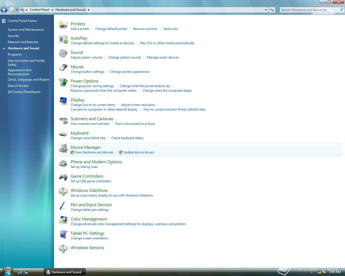Click the Refresh button beside address bar
The width and height of the screenshot is (345, 276).
(272, 10)
